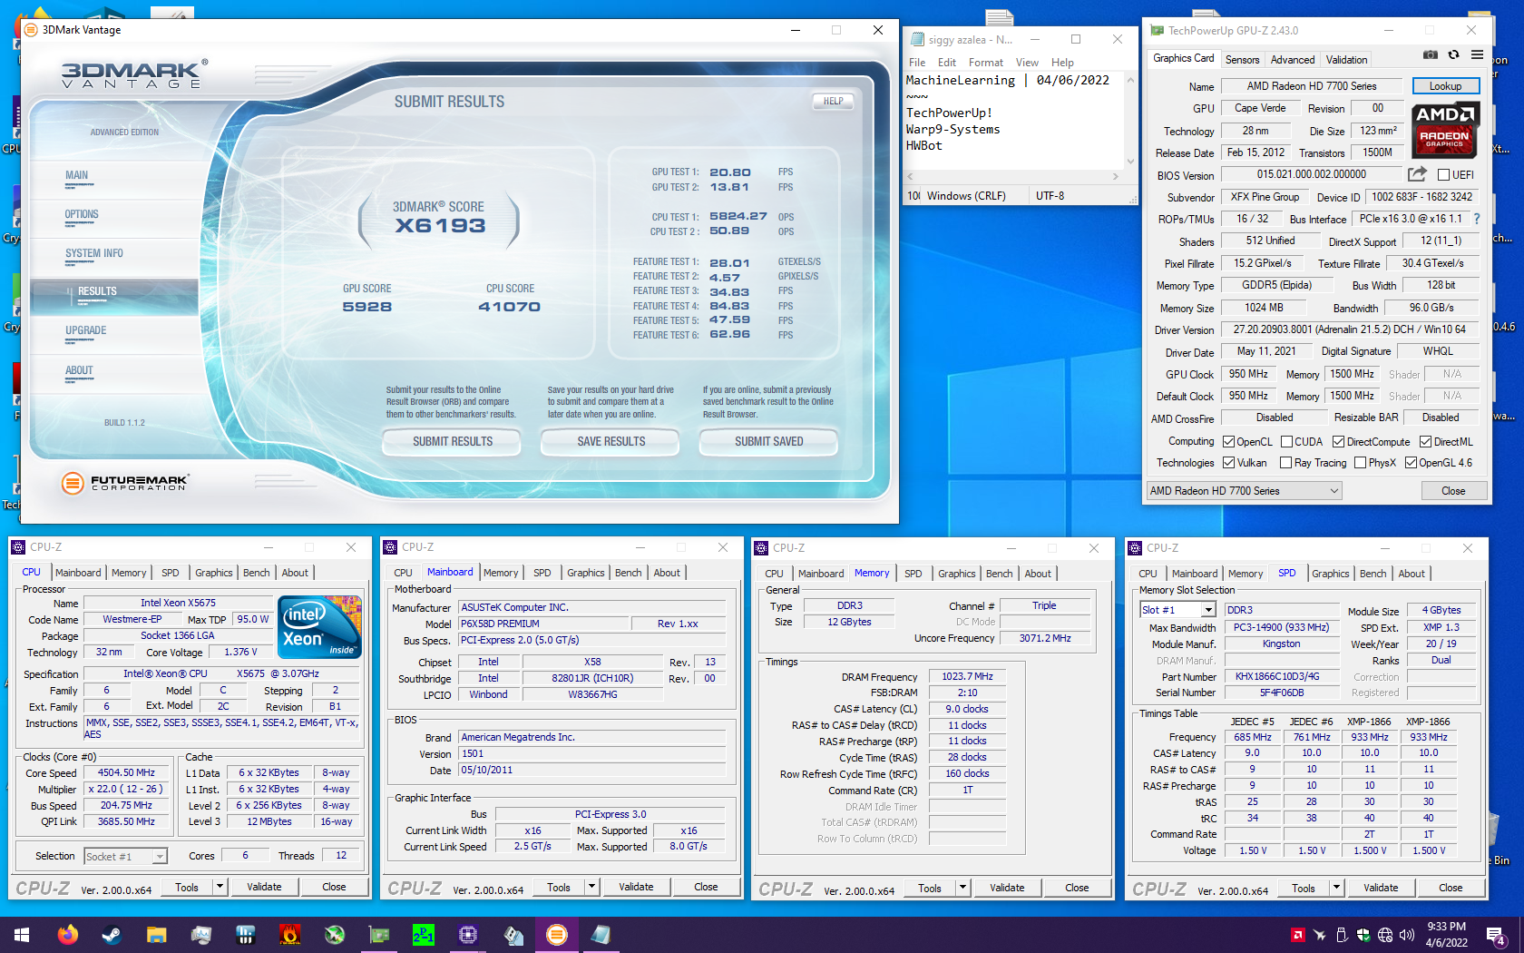Click the BIOS Version field in GPU-Z
1524x953 pixels.
click(x=1311, y=174)
